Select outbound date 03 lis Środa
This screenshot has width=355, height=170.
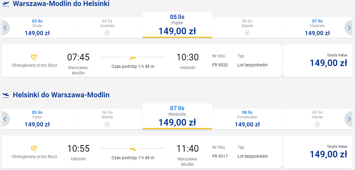point(37,28)
